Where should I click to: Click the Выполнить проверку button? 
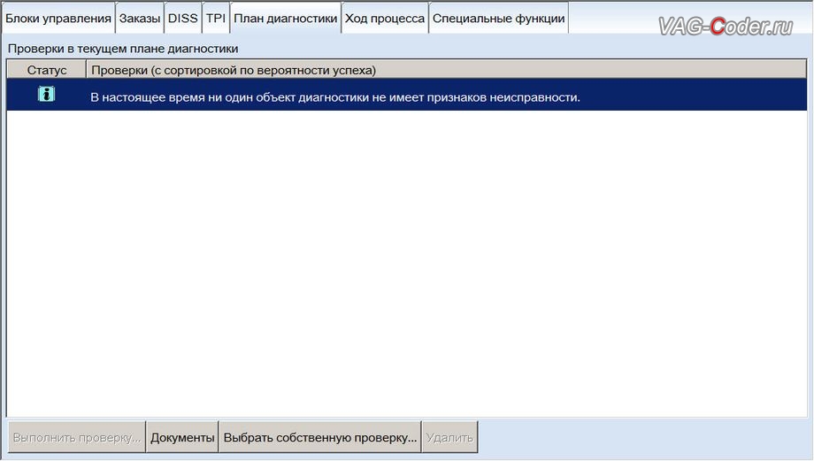pos(77,438)
